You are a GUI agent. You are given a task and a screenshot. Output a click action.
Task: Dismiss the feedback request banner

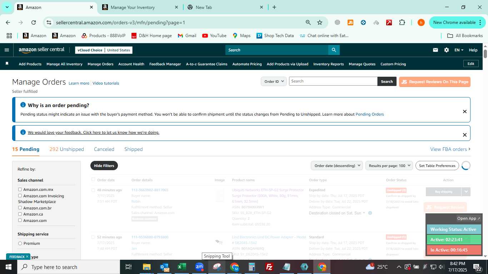click(x=464, y=135)
